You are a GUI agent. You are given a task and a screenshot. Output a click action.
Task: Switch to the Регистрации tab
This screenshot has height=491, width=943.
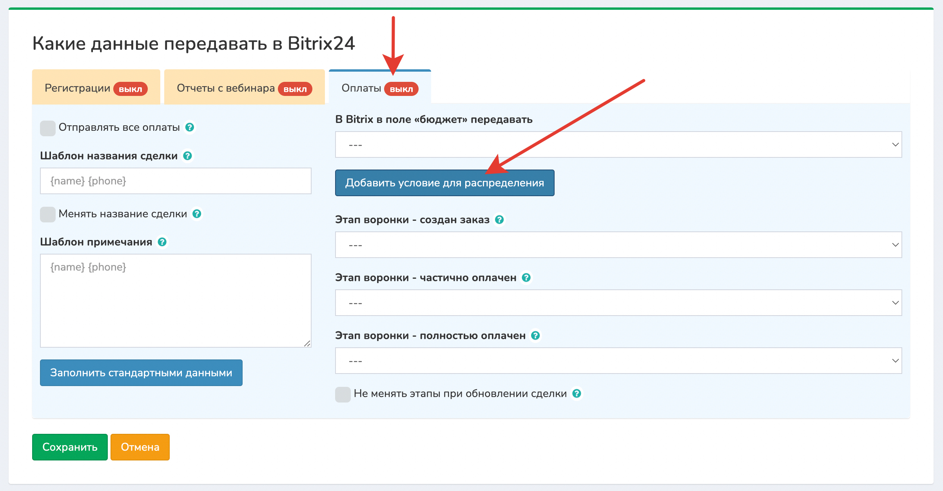96,87
